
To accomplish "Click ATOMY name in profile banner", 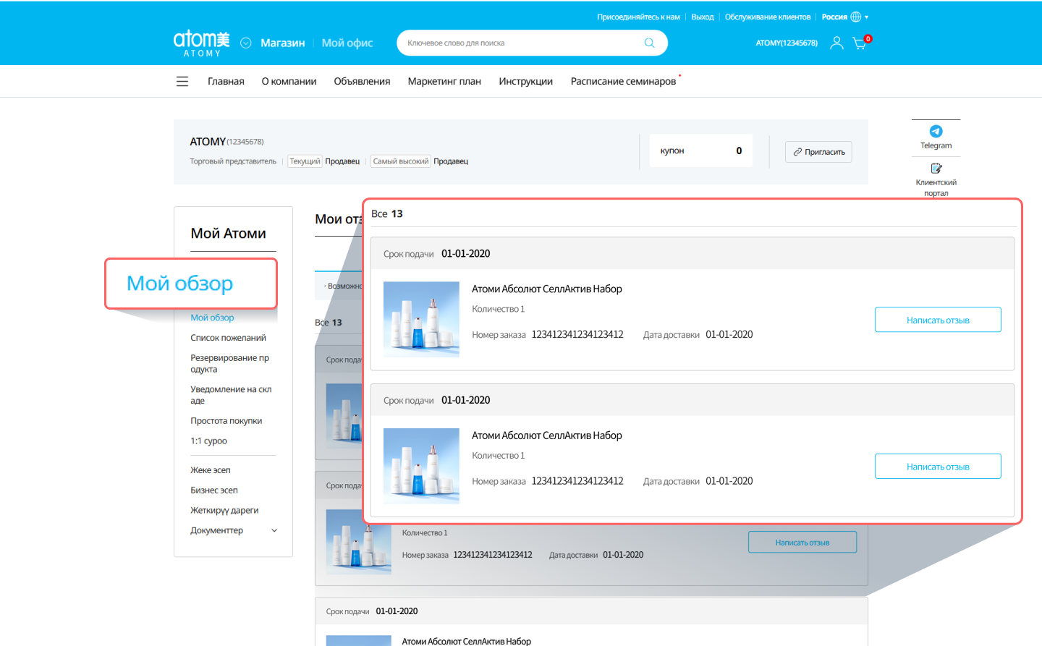I will pyautogui.click(x=207, y=142).
